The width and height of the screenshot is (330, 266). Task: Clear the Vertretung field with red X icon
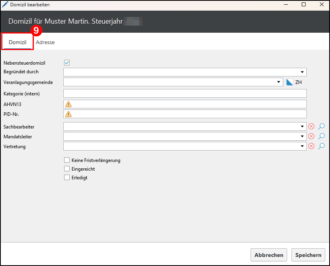click(311, 146)
